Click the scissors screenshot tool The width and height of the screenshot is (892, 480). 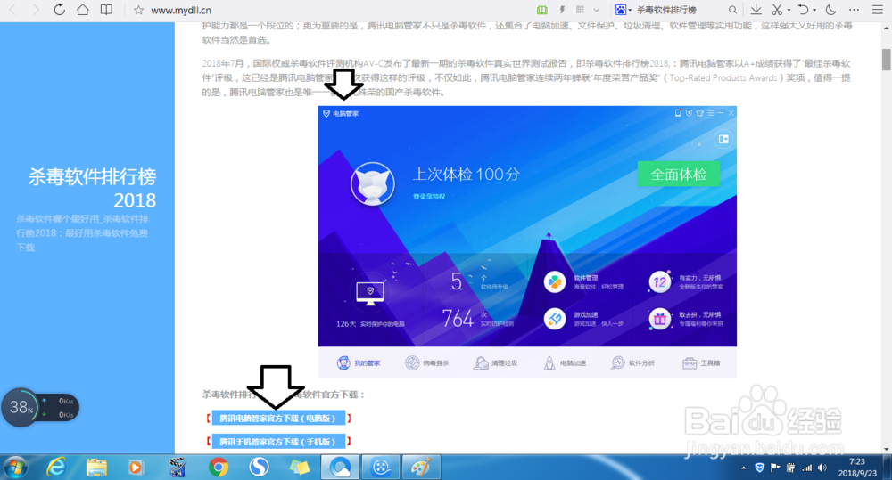777,10
